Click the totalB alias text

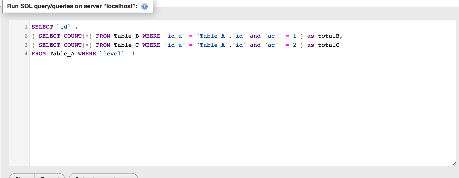(x=329, y=36)
